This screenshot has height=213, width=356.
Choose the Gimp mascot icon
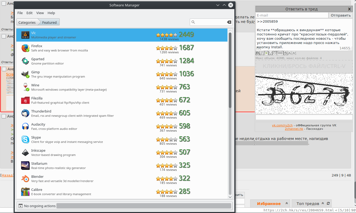click(x=25, y=74)
